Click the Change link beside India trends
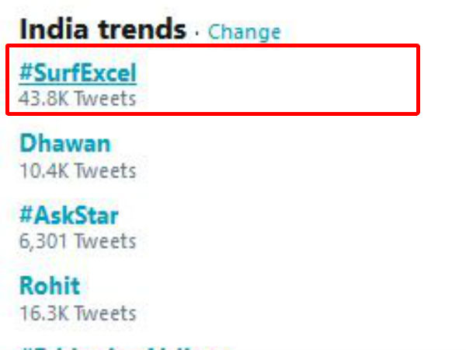 point(244,32)
